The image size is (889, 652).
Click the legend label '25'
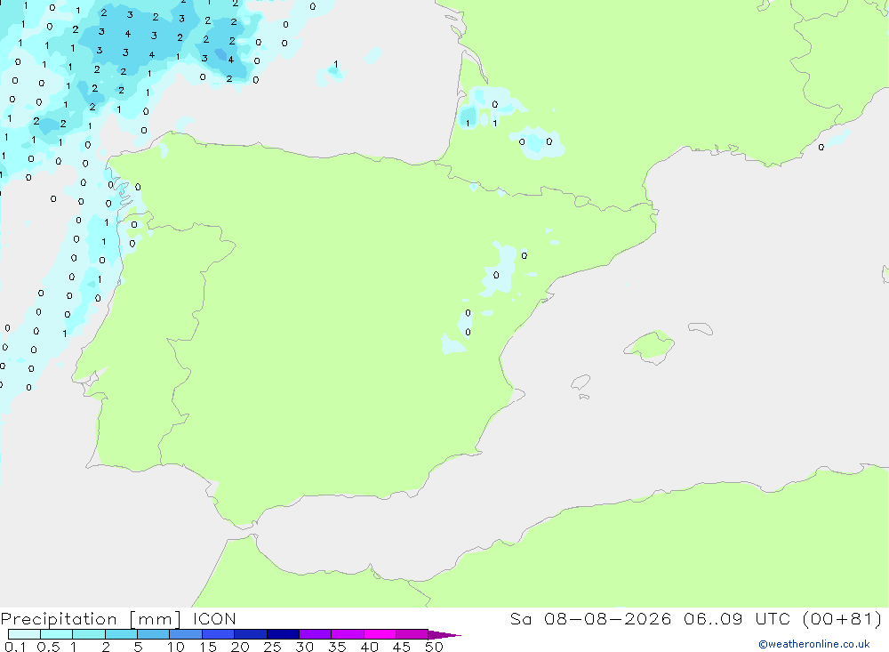click(x=273, y=647)
